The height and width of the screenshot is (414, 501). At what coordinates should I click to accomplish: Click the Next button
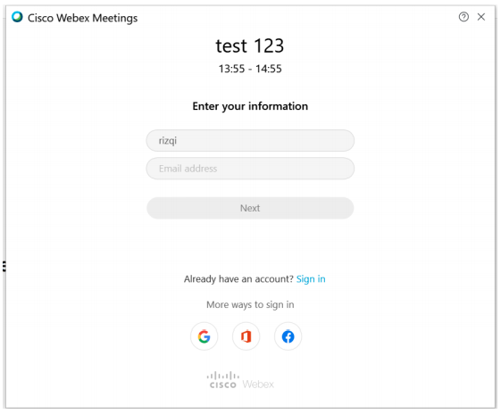(x=250, y=208)
